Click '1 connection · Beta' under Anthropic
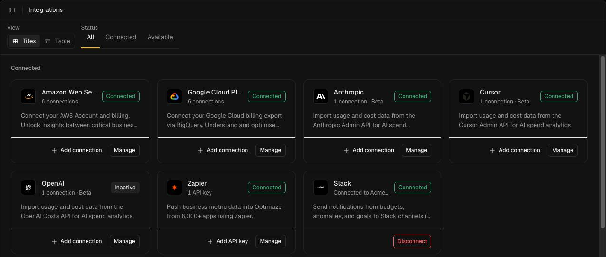Viewport: 606px width, 257px height. coord(359,102)
